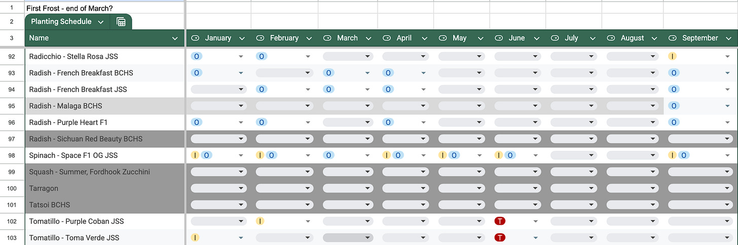Open September dropdown for Tomatillo Purple Coban JSS

(700, 221)
